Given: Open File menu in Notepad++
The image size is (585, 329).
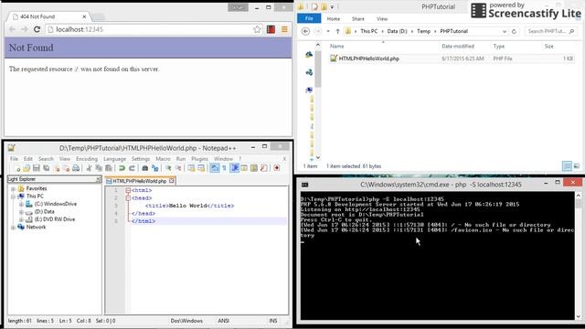Looking at the screenshot, I should point(15,159).
